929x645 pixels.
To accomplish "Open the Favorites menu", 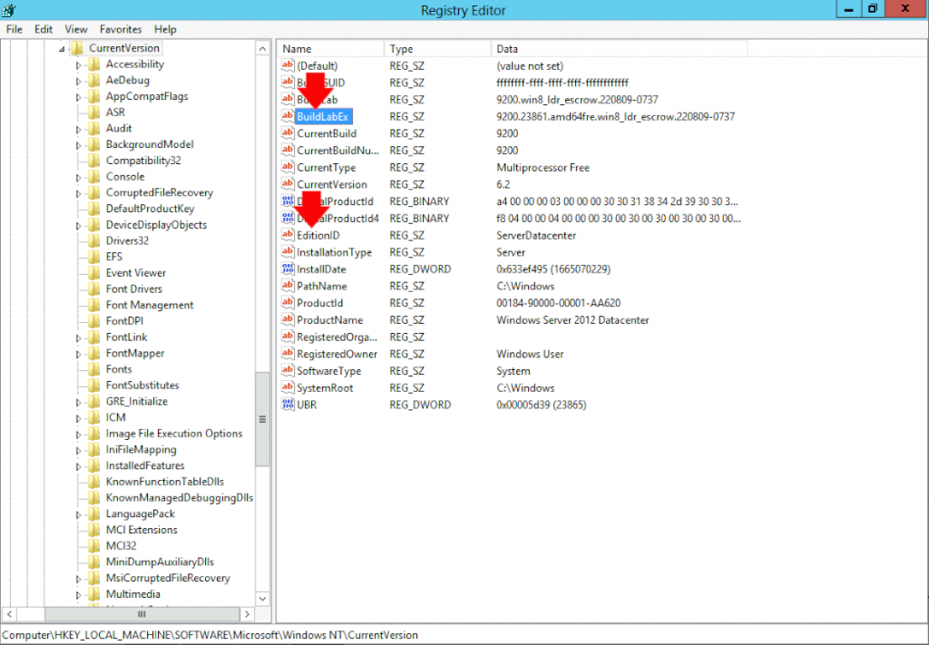I will coord(120,28).
